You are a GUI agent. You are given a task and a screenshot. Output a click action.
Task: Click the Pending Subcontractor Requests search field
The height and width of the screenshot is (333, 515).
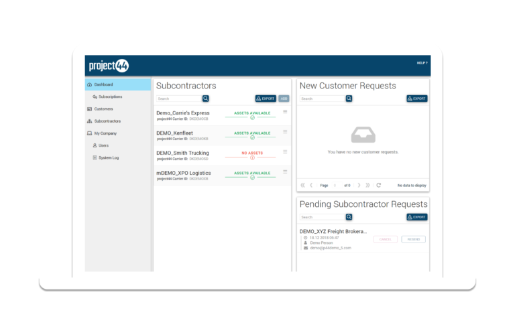point(323,217)
